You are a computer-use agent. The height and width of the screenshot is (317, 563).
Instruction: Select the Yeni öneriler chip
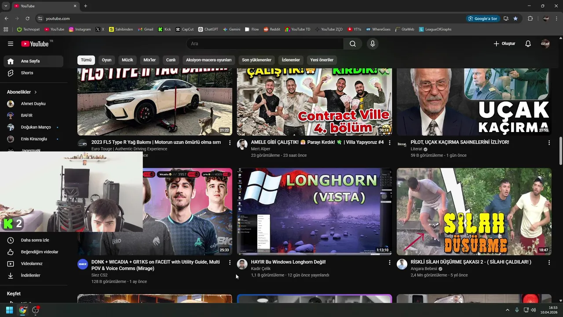click(x=322, y=60)
